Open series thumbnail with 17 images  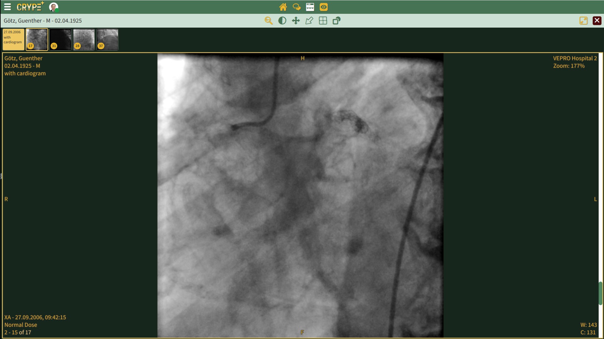coord(37,40)
